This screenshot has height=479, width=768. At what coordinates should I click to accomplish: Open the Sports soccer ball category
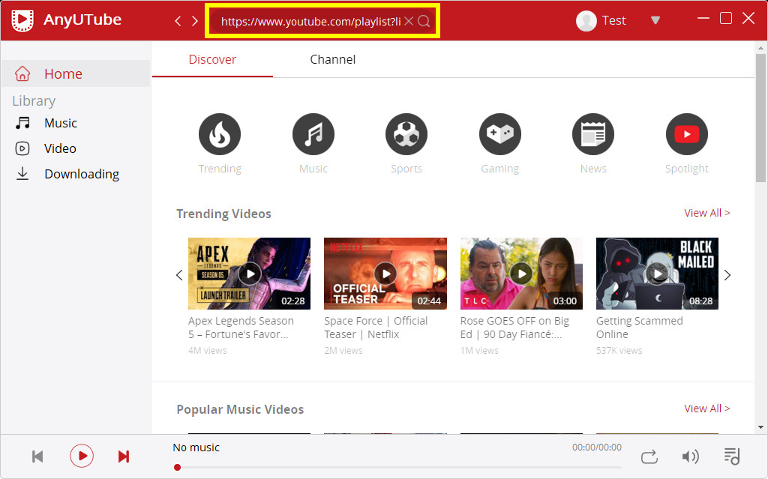(406, 134)
